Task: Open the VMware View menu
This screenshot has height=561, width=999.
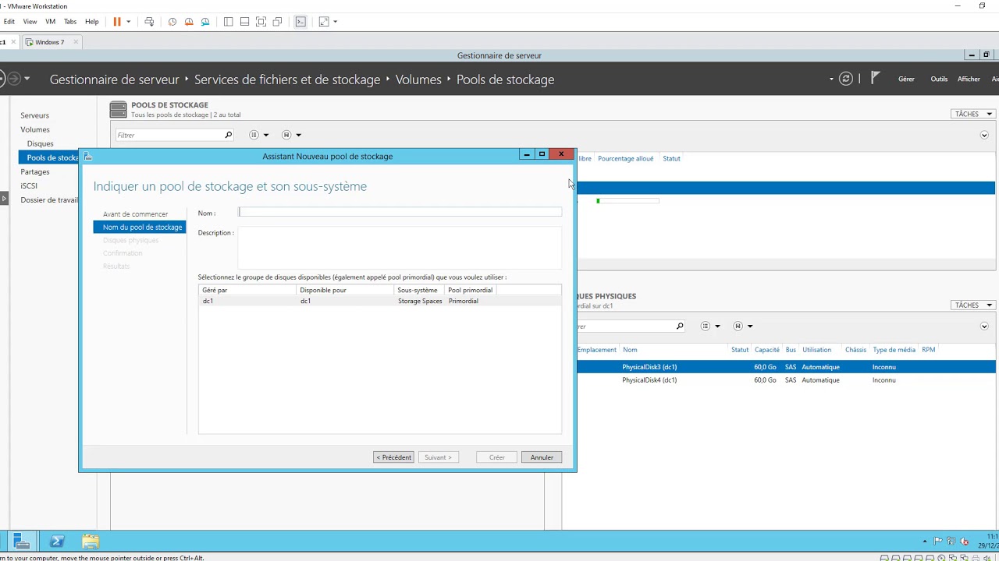Action: (30, 22)
